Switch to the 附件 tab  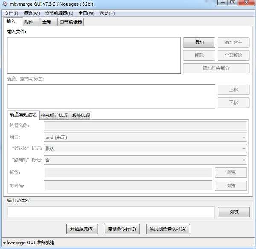click(31, 22)
